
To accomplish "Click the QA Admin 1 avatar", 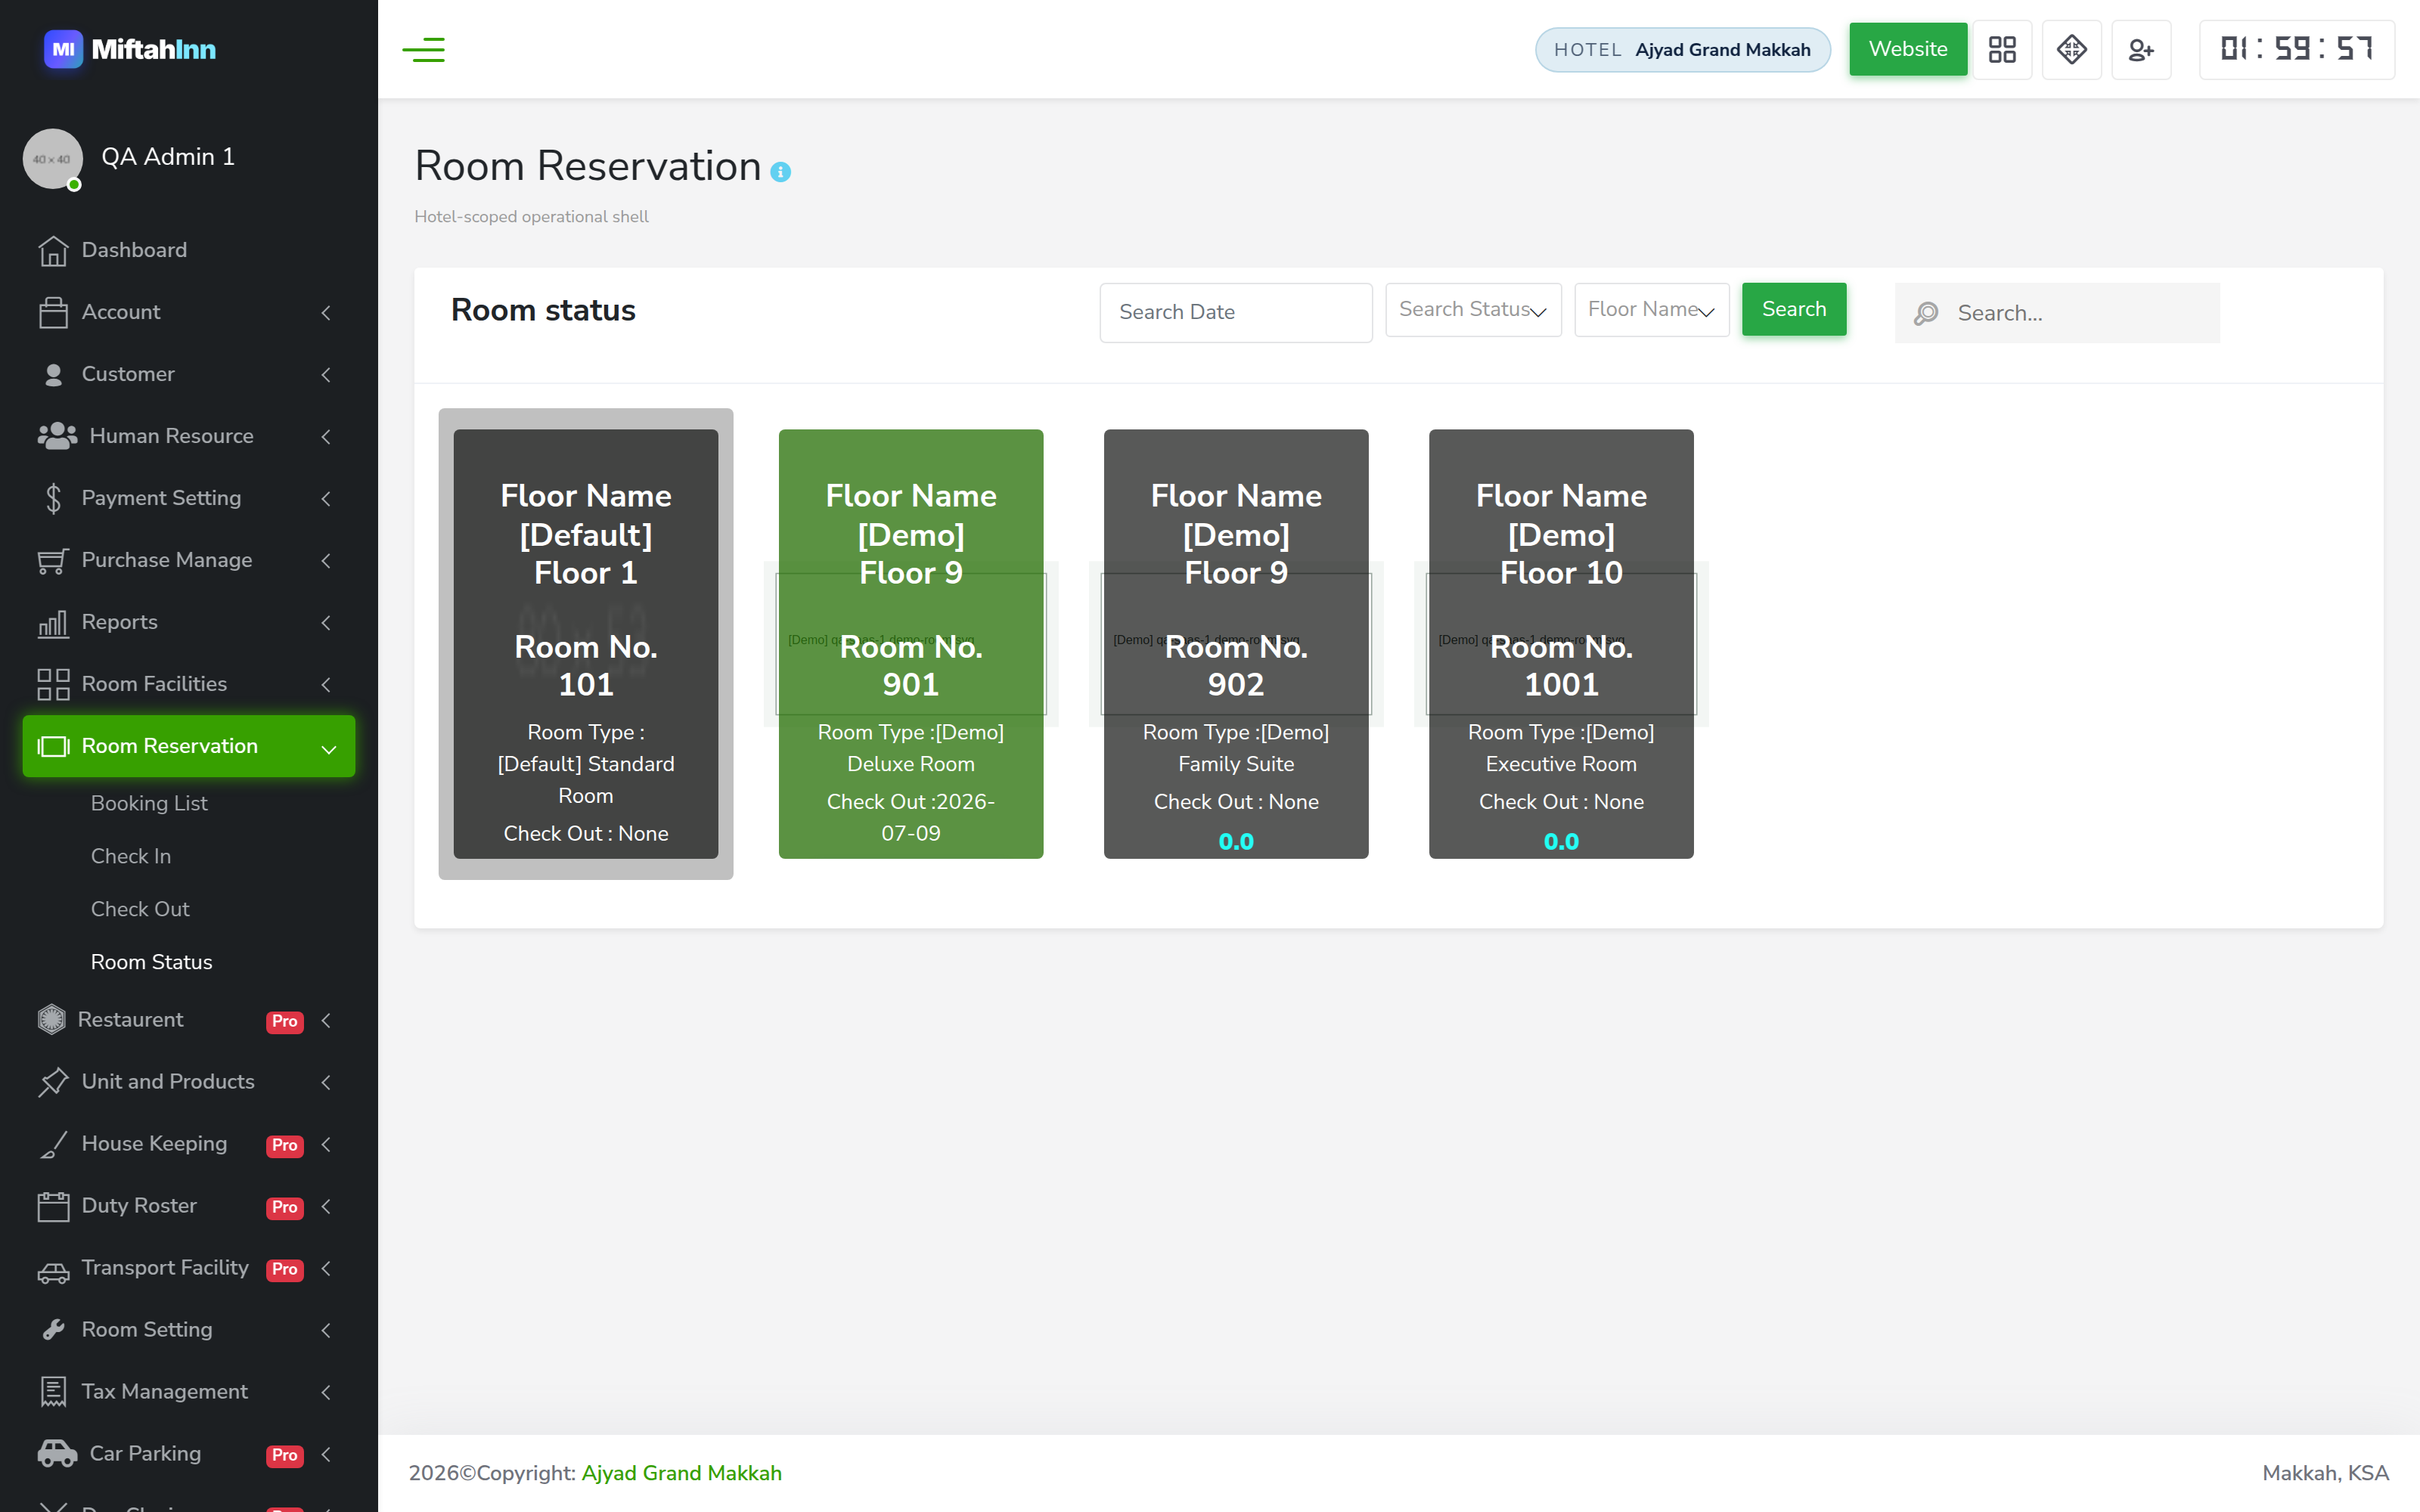I will (x=52, y=158).
